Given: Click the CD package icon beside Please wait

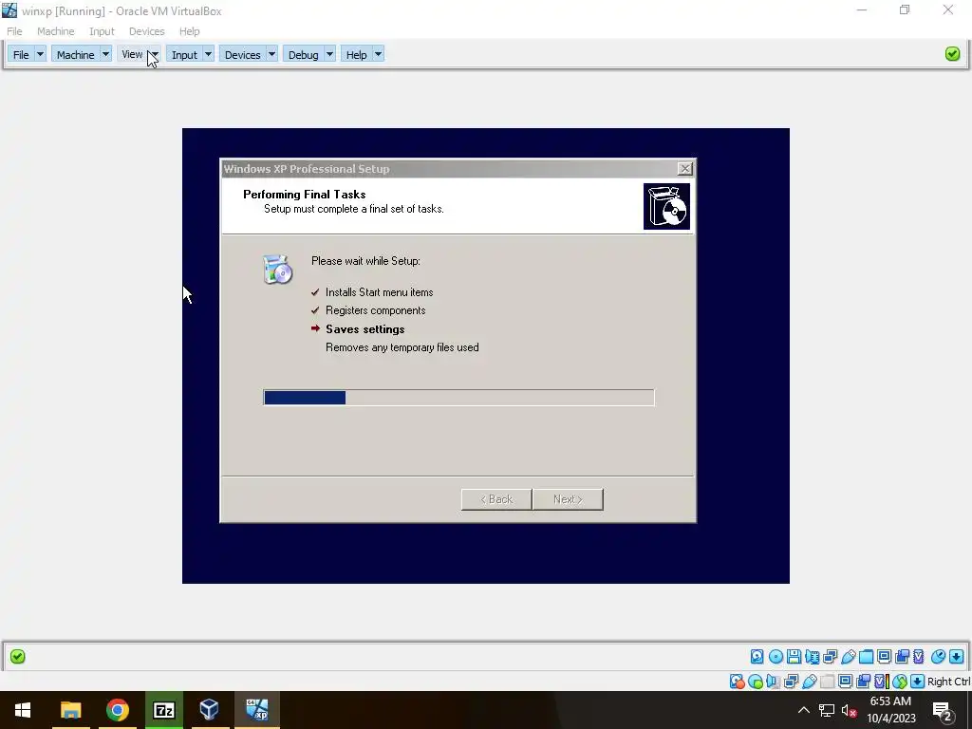Looking at the screenshot, I should point(277,270).
